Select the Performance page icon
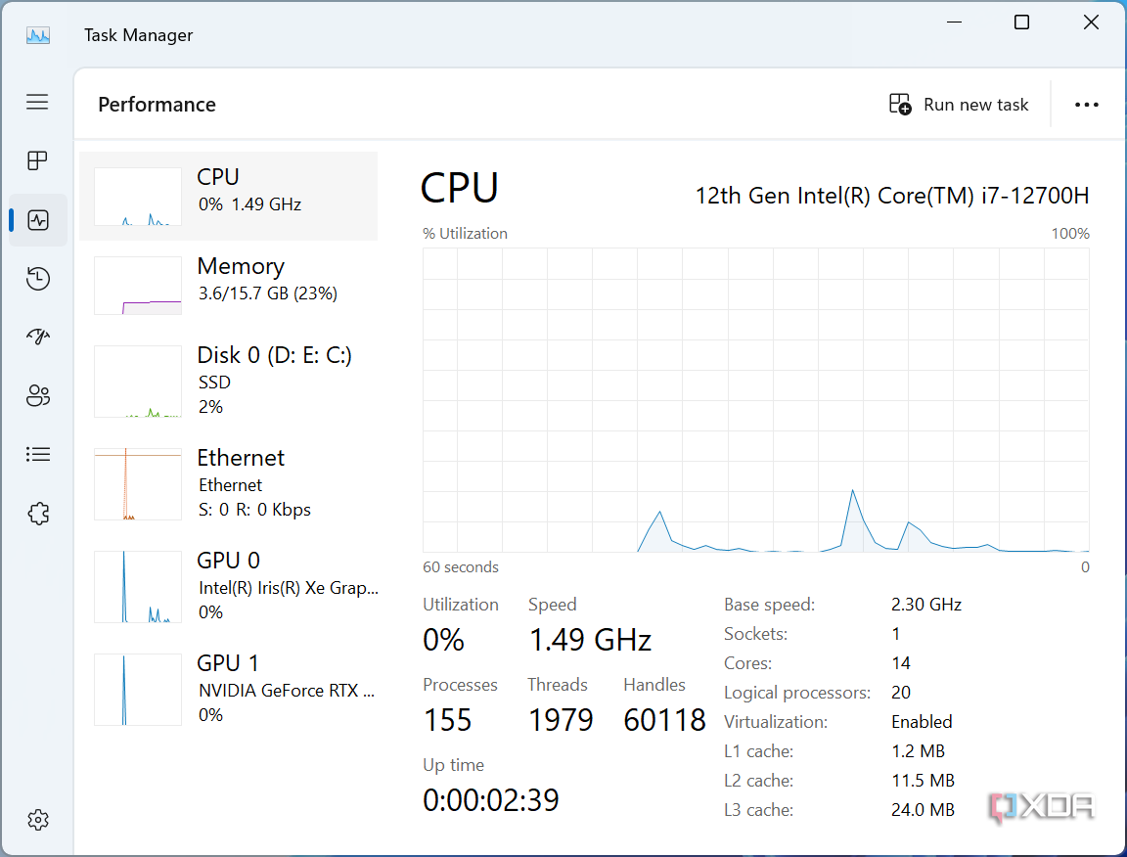The image size is (1127, 857). coord(37,219)
